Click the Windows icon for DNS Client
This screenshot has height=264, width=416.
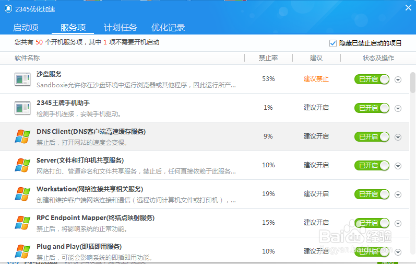click(x=22, y=136)
